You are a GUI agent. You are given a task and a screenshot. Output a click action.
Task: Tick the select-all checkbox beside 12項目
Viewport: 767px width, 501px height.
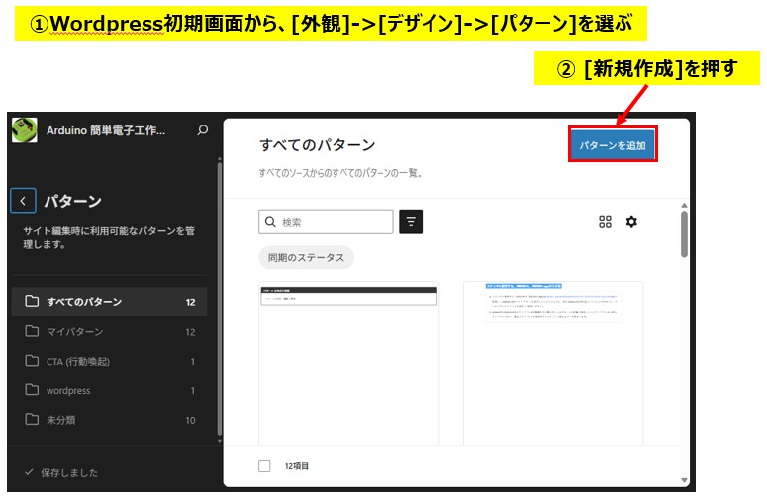[x=264, y=465]
